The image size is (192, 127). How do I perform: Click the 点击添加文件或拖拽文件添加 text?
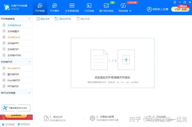[x=112, y=77]
